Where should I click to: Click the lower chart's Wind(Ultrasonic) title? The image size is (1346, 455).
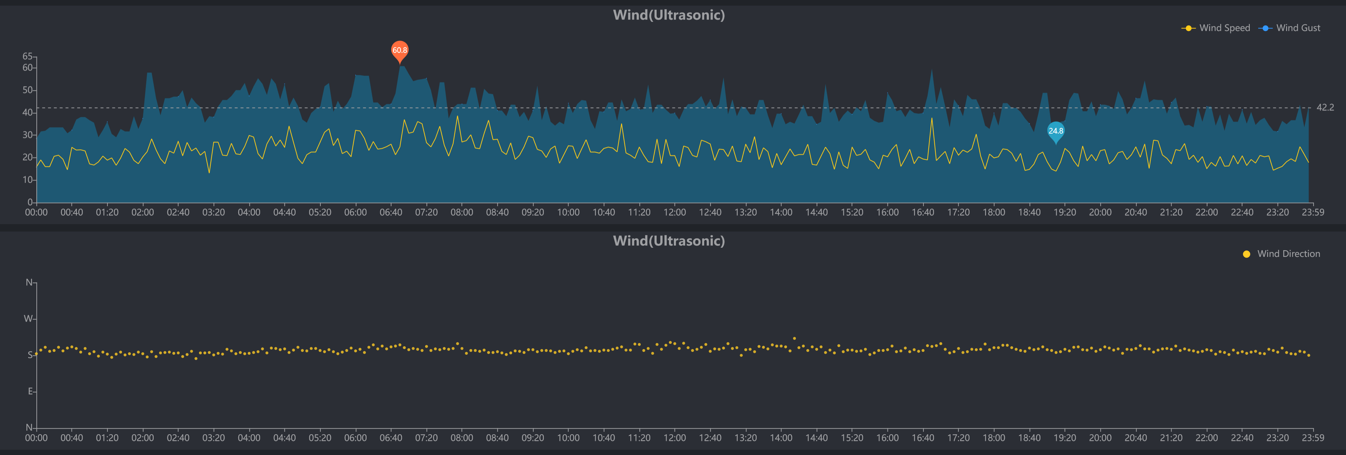[x=669, y=241]
